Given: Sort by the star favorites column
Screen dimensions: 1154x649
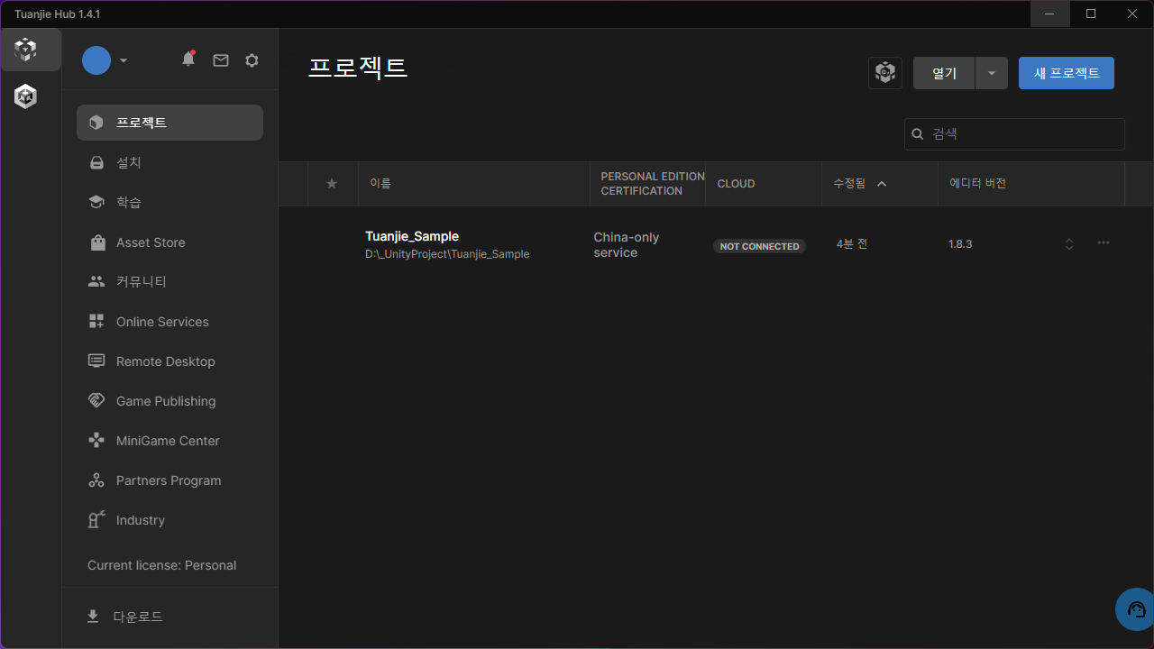Looking at the screenshot, I should (x=332, y=184).
